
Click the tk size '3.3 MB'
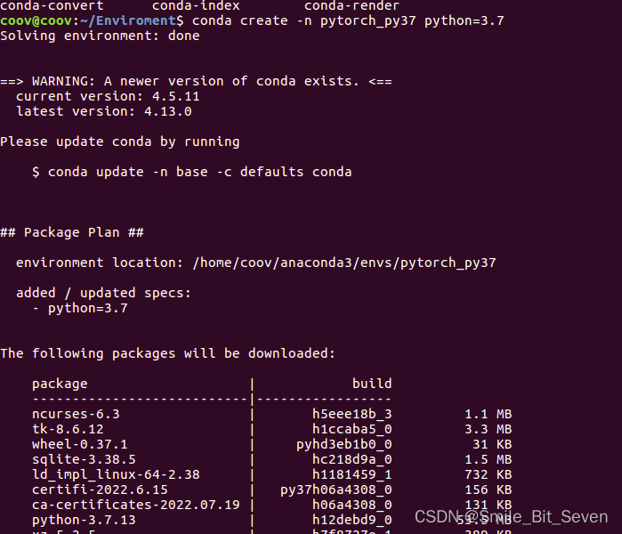489,429
